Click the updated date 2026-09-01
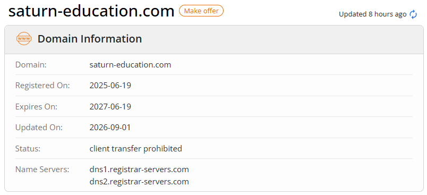This screenshot has width=427, height=195. 110,128
